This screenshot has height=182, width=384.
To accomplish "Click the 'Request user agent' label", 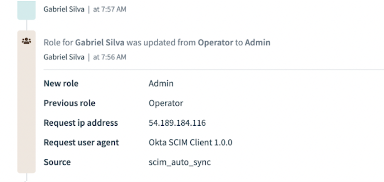I will pyautogui.click(x=81, y=143).
